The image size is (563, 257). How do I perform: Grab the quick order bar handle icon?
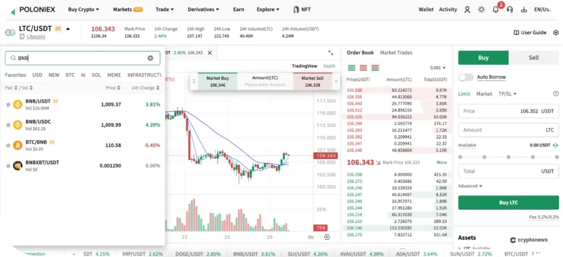(x=194, y=81)
